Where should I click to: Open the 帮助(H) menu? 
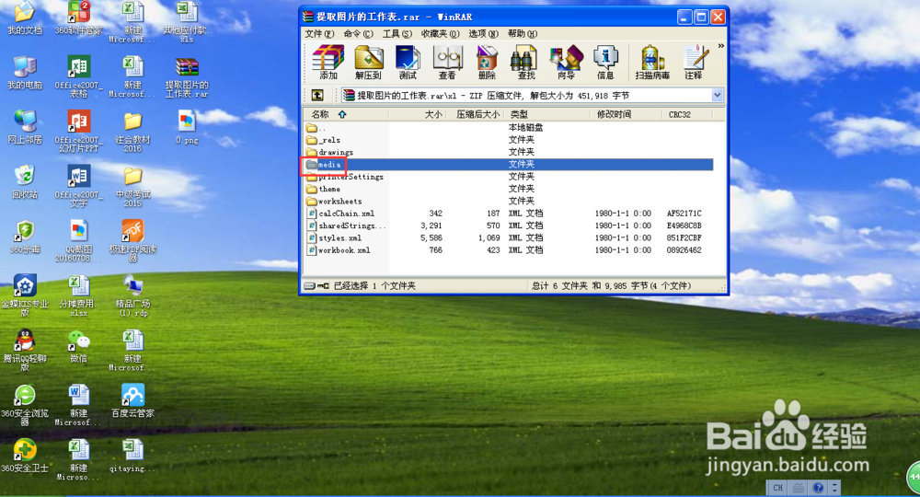[x=523, y=33]
